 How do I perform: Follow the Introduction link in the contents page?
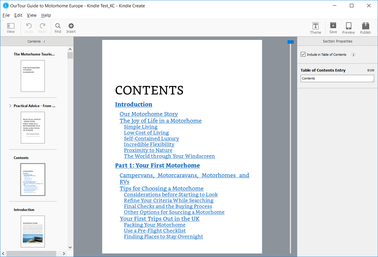[134, 104]
